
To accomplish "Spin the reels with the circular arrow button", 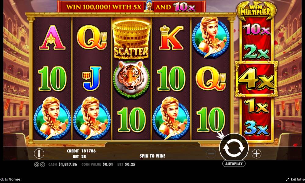I will (x=234, y=148).
